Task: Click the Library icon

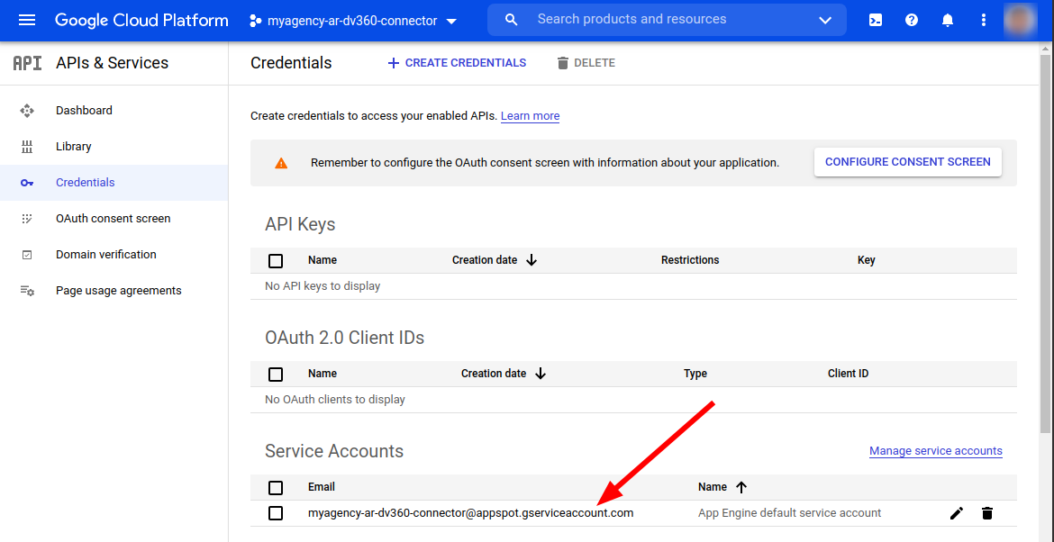Action: 27,147
